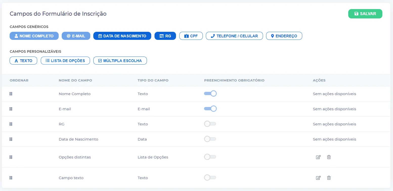Enable required for Data de Nascimento
Image resolution: width=393 pixels, height=191 pixels.
[x=210, y=139]
